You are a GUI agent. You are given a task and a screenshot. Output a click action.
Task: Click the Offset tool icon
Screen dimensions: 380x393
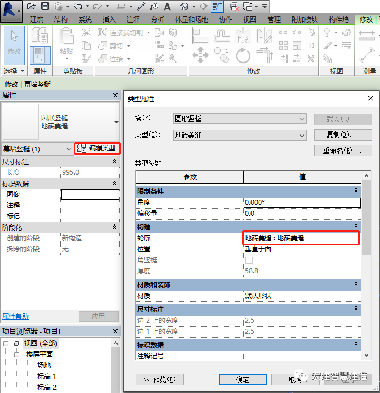(x=221, y=36)
